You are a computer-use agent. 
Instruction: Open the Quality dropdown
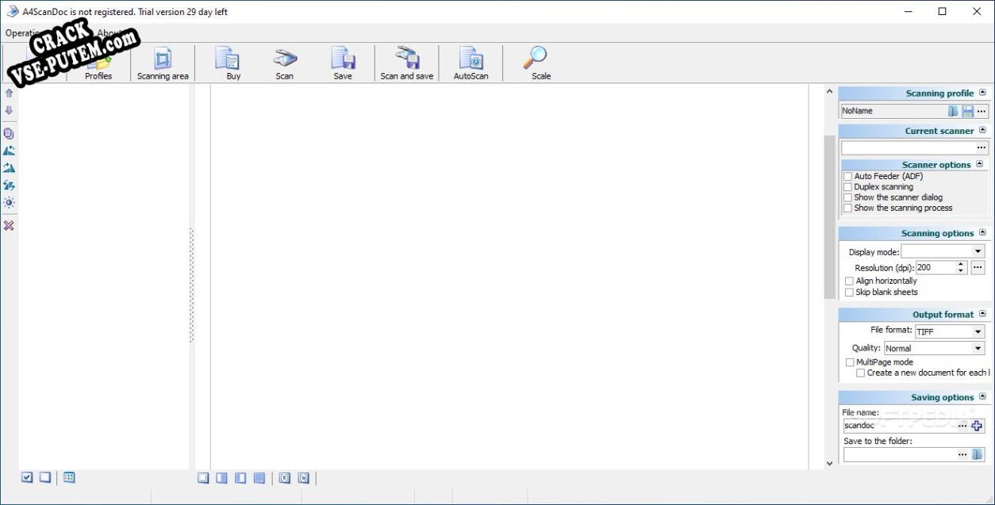tap(978, 348)
